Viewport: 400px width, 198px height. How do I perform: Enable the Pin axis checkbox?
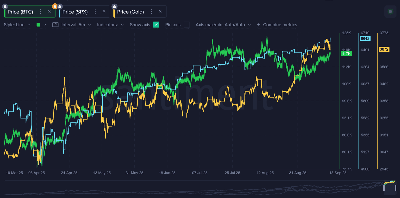pos(186,25)
